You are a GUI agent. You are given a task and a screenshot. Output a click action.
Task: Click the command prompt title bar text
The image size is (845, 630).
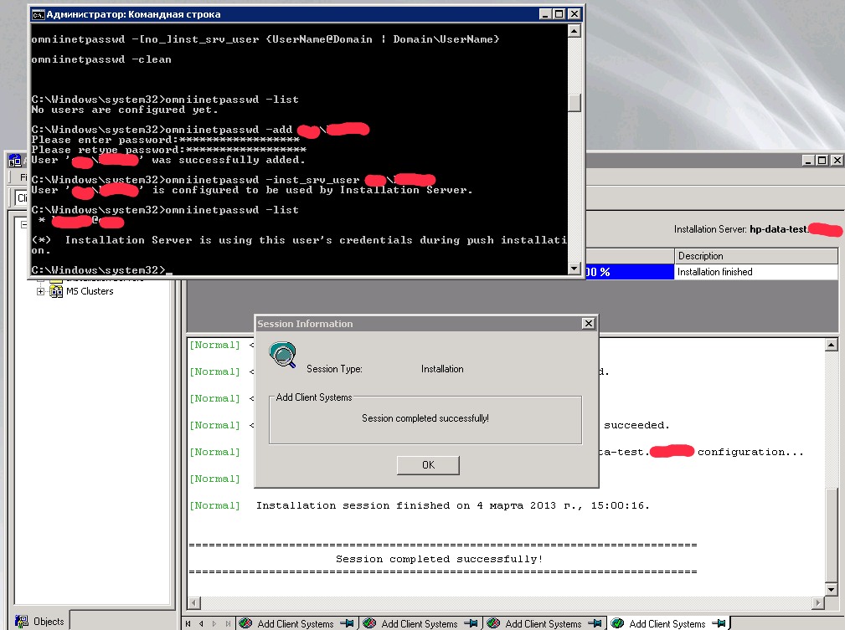(134, 14)
